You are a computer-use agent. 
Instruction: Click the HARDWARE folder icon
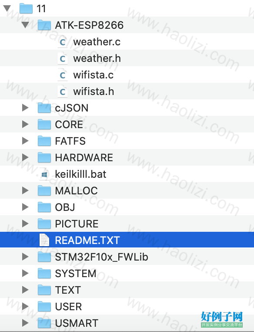(x=44, y=157)
